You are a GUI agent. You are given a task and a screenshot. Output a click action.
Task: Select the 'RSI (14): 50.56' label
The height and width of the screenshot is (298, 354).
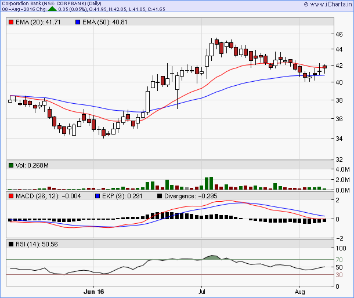(37, 244)
